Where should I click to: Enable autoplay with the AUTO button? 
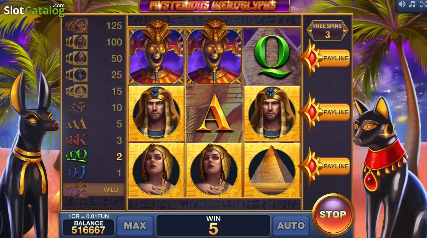tap(291, 225)
